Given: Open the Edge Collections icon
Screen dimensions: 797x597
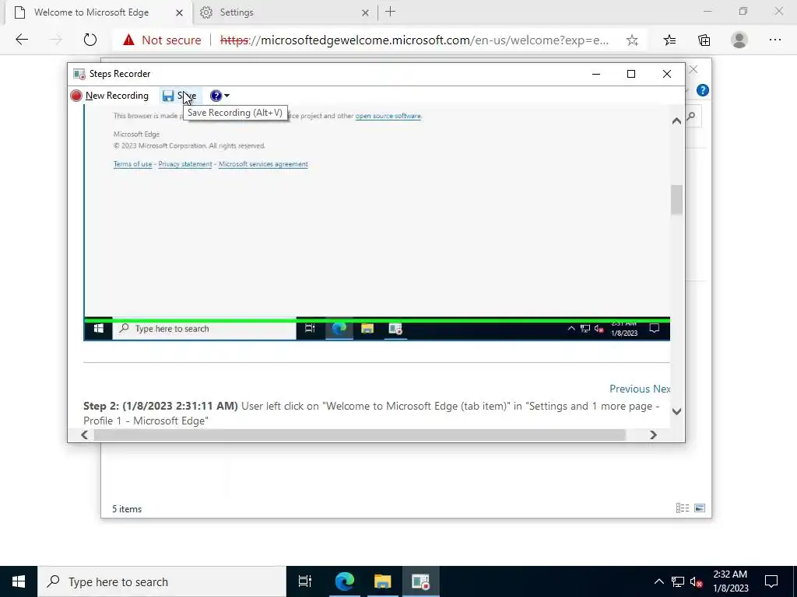Looking at the screenshot, I should [704, 40].
